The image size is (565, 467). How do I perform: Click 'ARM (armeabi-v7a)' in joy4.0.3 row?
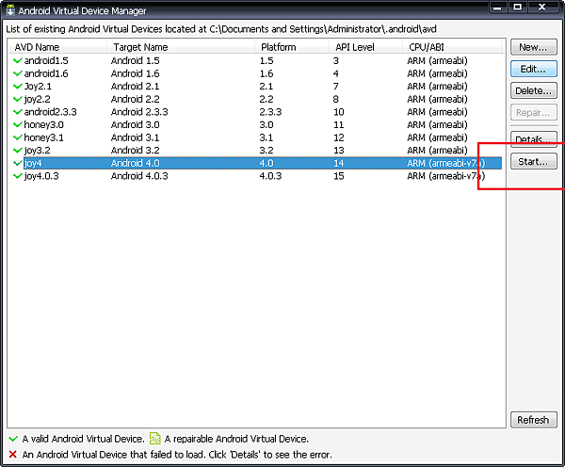(446, 176)
